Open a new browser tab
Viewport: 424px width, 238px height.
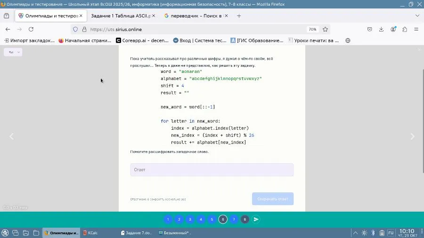(x=239, y=16)
